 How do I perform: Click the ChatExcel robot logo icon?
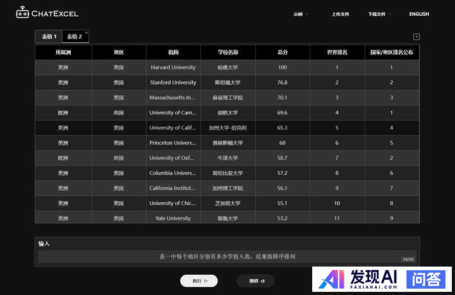click(x=22, y=13)
